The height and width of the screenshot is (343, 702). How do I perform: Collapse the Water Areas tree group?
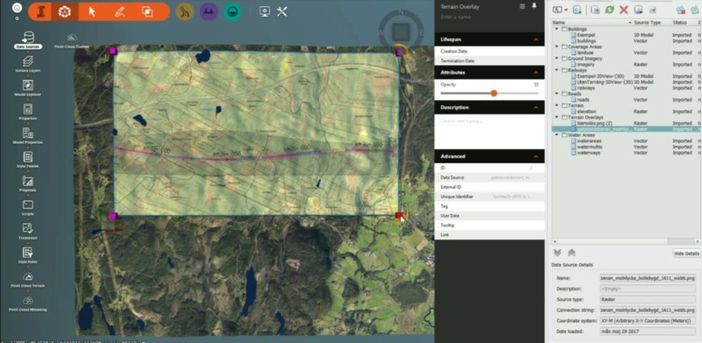557,135
